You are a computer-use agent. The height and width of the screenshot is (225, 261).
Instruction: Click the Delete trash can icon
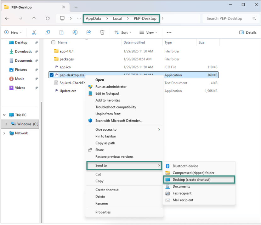[x=102, y=32]
